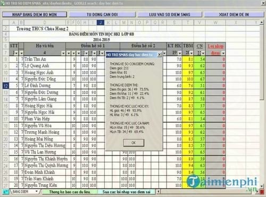Click the vertical scrollbar up arrow

[x=262, y=22]
